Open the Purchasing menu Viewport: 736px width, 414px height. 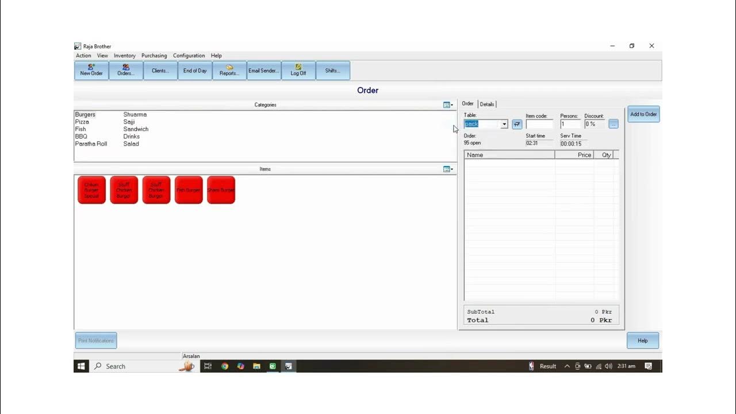click(x=154, y=56)
